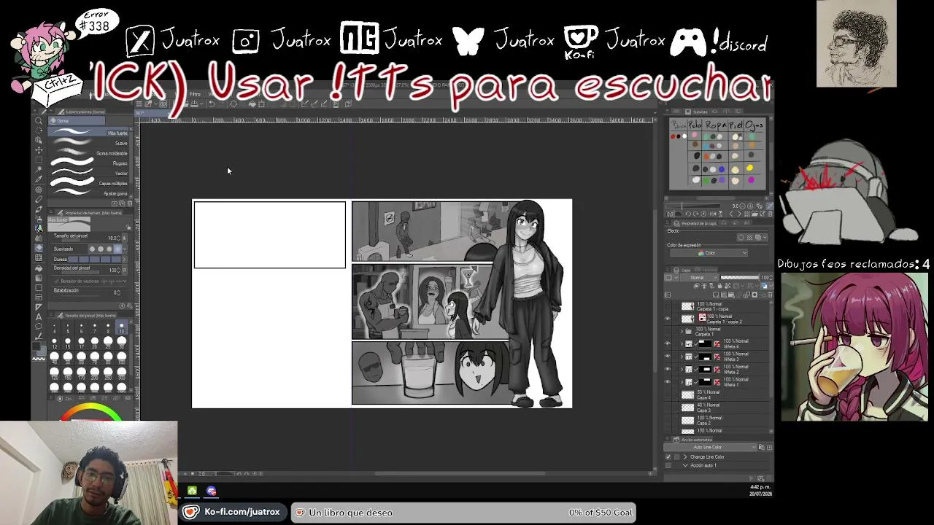
Task: Adjust the layer opacity slider
Action: [739, 277]
